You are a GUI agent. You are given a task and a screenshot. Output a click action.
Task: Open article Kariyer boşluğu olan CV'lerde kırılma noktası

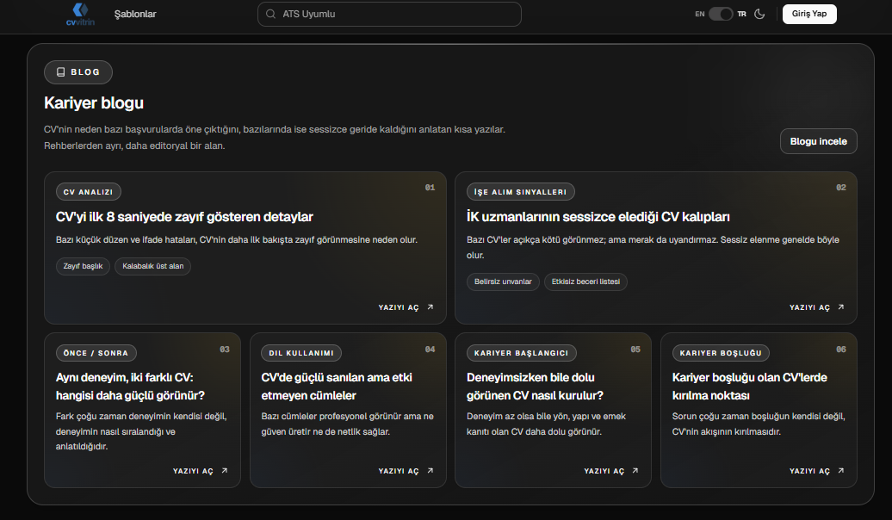(x=749, y=387)
